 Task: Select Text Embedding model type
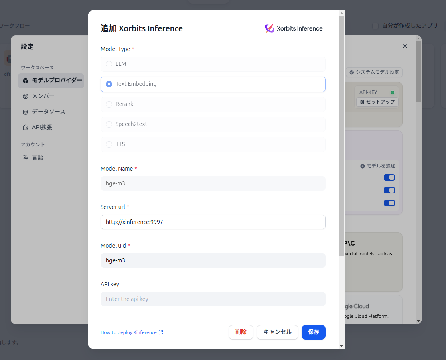pos(213,84)
